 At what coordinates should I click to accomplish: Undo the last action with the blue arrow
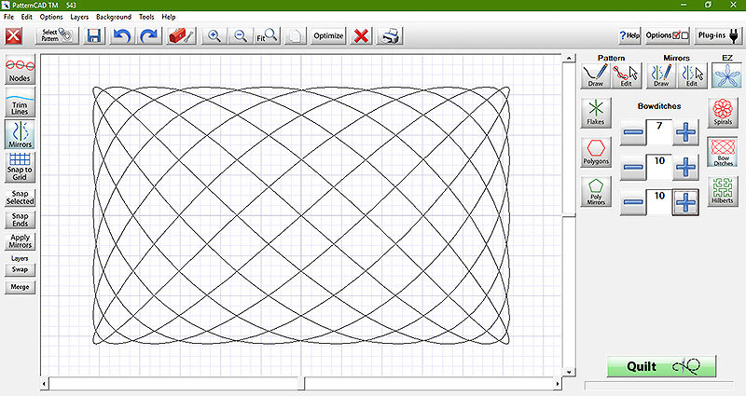tap(122, 36)
